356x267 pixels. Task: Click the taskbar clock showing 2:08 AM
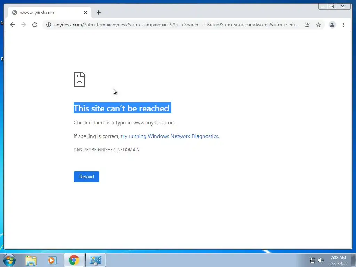coord(338,260)
